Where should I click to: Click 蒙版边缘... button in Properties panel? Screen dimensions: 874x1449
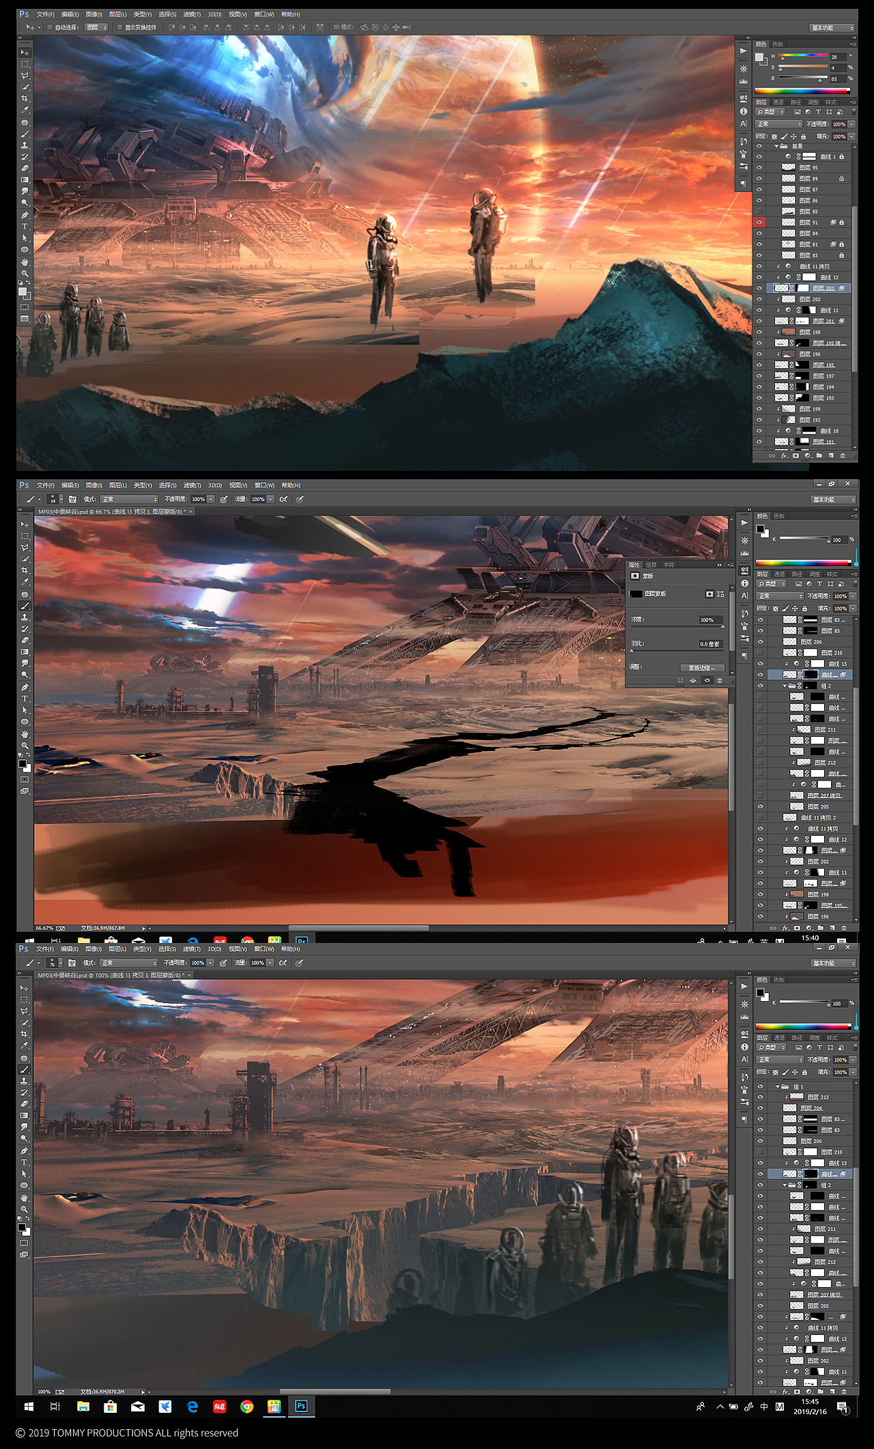[702, 668]
